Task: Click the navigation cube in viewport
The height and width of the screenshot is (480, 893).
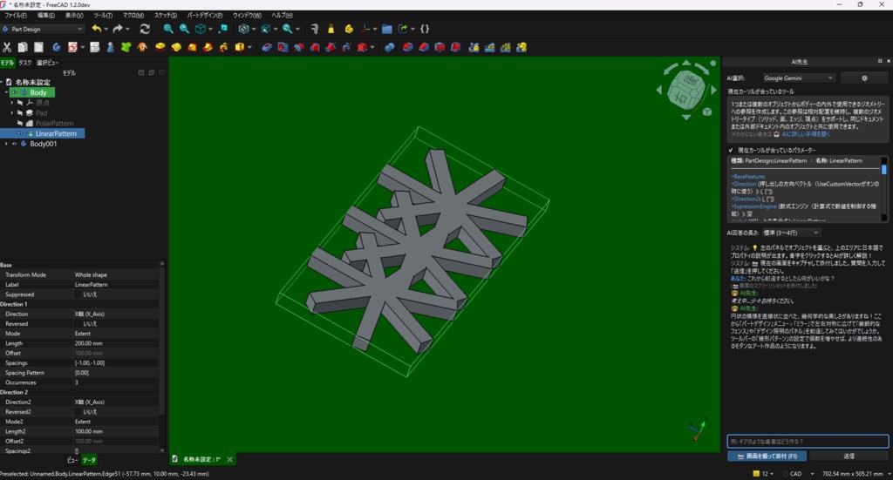Action: [x=685, y=89]
